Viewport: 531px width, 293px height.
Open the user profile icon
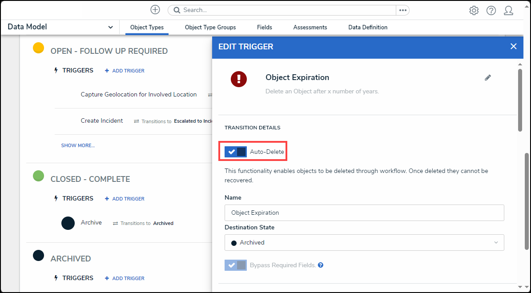click(x=508, y=11)
